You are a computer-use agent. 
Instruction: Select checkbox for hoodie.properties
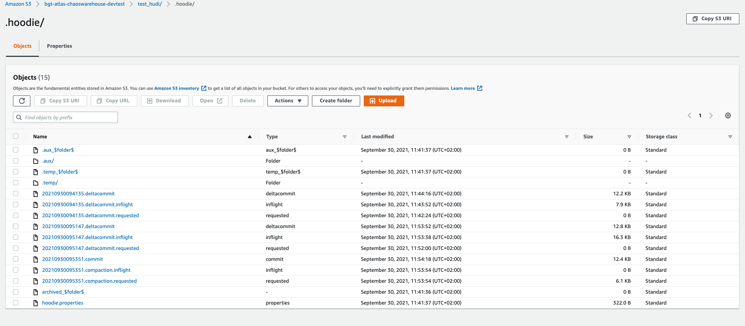pos(16,303)
